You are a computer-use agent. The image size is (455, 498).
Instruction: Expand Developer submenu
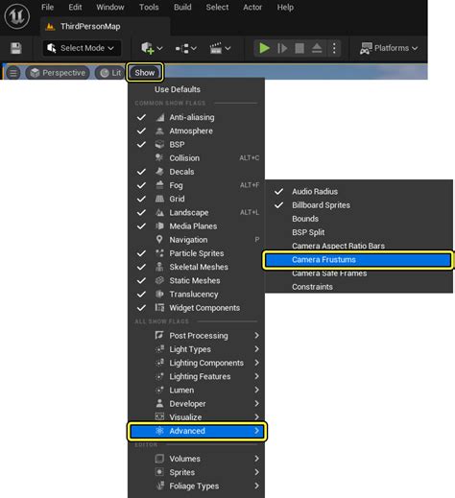(196, 404)
